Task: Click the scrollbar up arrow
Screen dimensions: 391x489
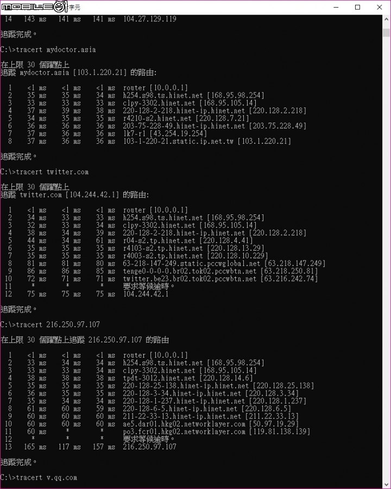Action: point(386,19)
